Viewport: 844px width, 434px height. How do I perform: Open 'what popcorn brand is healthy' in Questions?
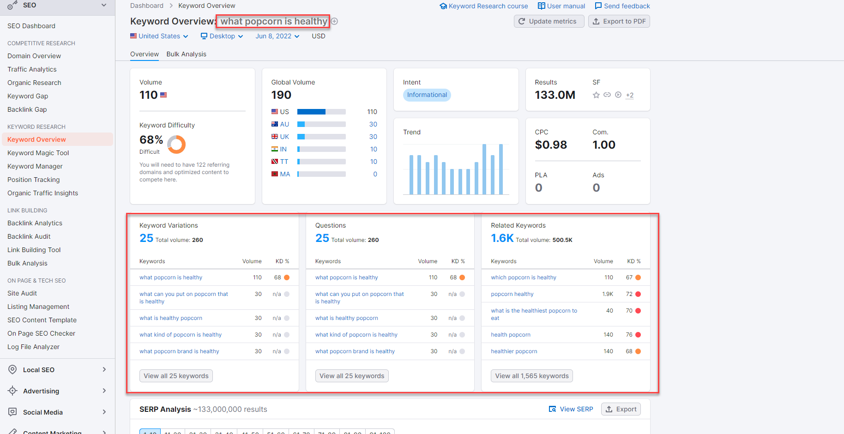[355, 351]
